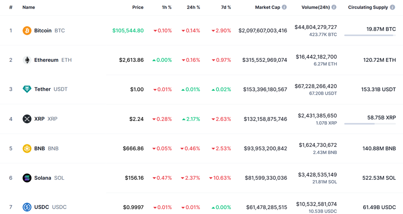Click the Bitcoin coin logo icon
403x214 pixels.
click(x=27, y=30)
